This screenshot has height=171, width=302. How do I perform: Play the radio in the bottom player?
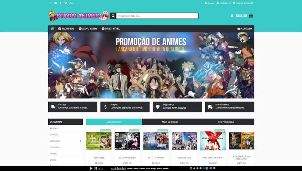coord(91,168)
